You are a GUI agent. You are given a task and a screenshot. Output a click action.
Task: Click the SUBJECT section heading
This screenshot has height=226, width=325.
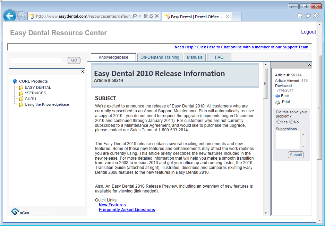point(105,98)
